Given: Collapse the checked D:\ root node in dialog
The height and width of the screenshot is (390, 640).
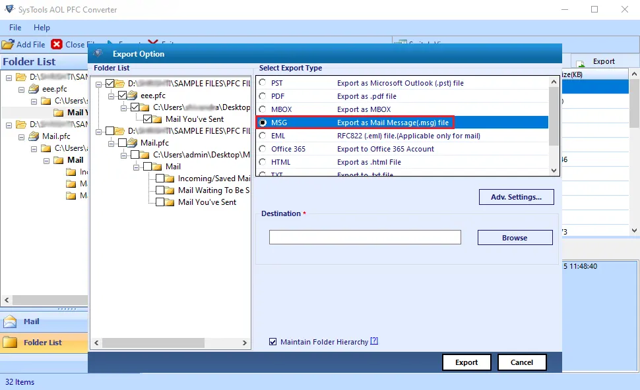Looking at the screenshot, I should point(98,84).
